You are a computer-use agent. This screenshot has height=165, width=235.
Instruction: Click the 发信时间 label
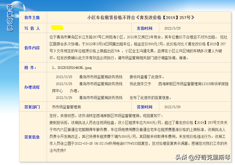tap(145, 28)
